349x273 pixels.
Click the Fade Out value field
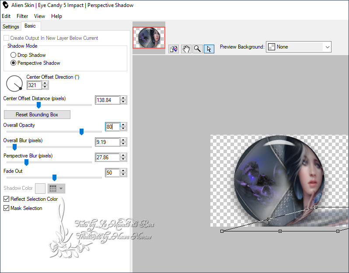click(x=112, y=172)
